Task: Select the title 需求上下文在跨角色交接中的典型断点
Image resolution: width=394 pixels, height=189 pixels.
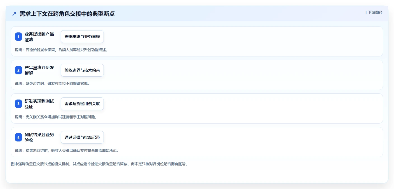Action: click(67, 14)
